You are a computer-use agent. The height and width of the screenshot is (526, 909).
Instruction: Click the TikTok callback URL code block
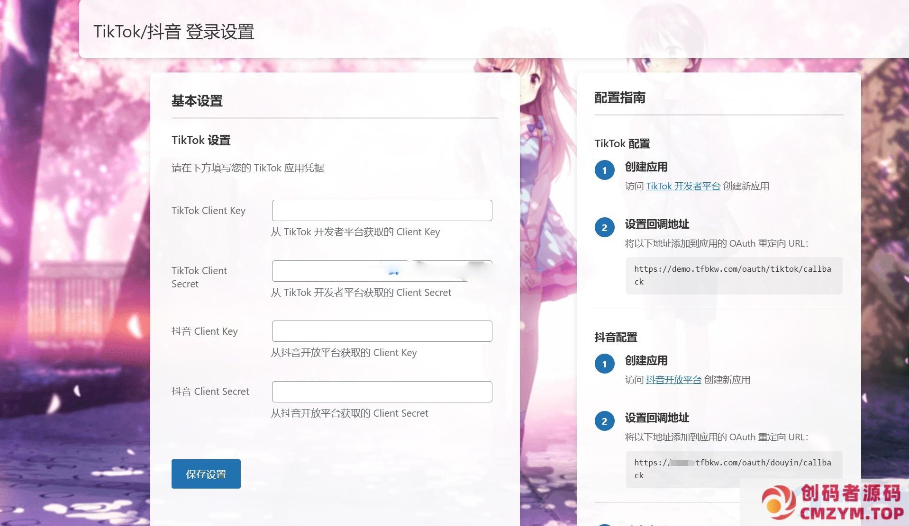733,276
